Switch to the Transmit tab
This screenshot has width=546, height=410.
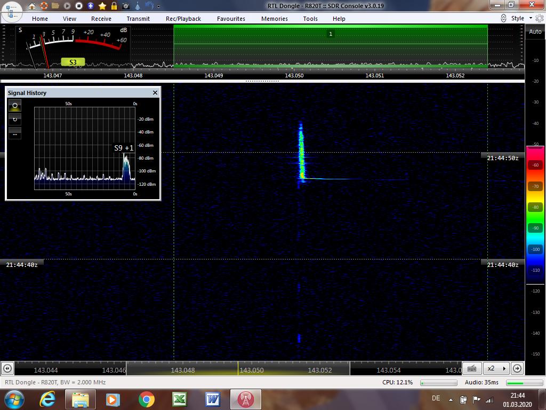[x=138, y=19]
